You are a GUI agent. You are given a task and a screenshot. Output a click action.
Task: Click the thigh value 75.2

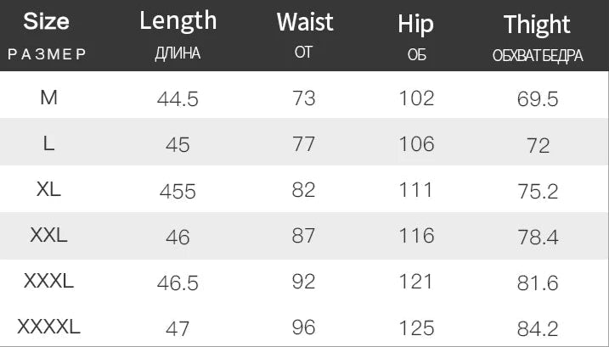537,192
